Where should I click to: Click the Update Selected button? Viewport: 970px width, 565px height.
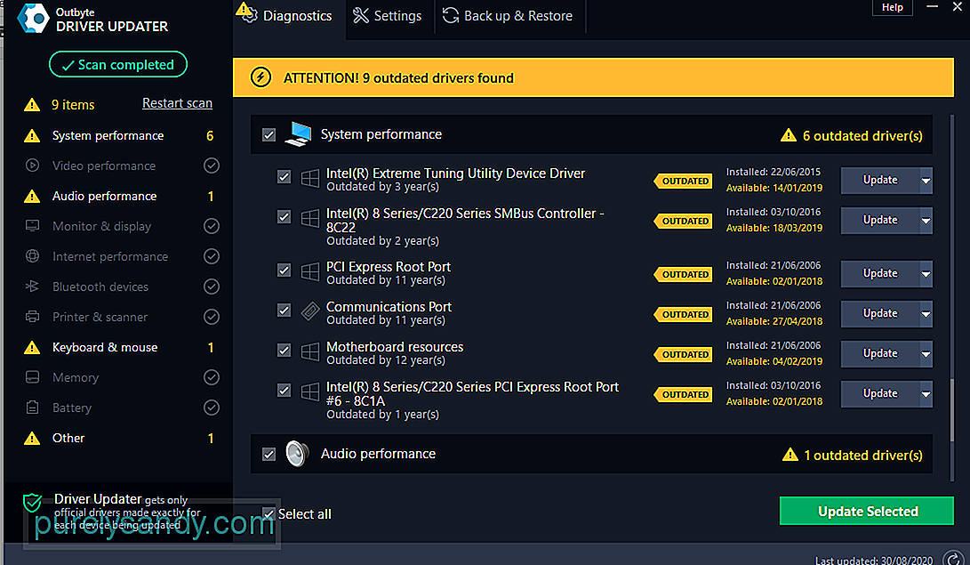pos(867,511)
